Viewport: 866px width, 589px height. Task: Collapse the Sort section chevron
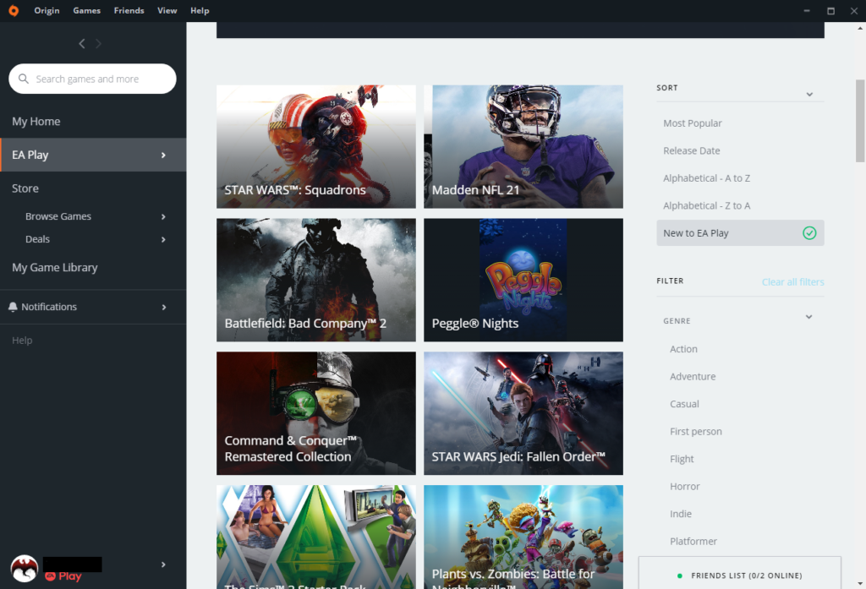[809, 95]
